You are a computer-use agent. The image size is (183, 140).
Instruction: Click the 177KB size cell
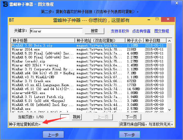[x=131, y=85]
